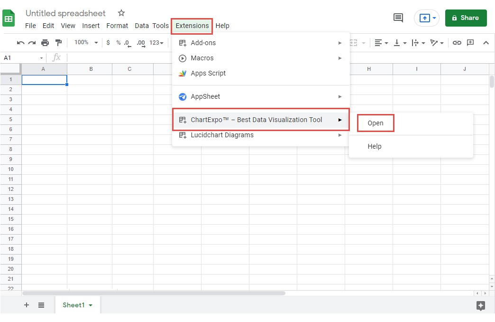Open dropdown arrow next to Present icon
The width and height of the screenshot is (495, 322).
pyautogui.click(x=434, y=18)
